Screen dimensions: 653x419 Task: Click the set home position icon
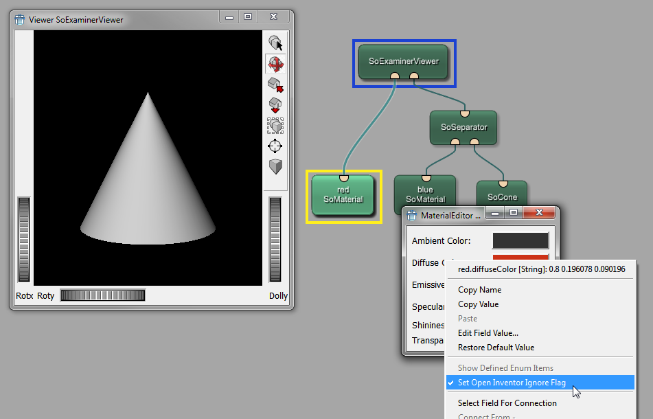click(x=275, y=104)
